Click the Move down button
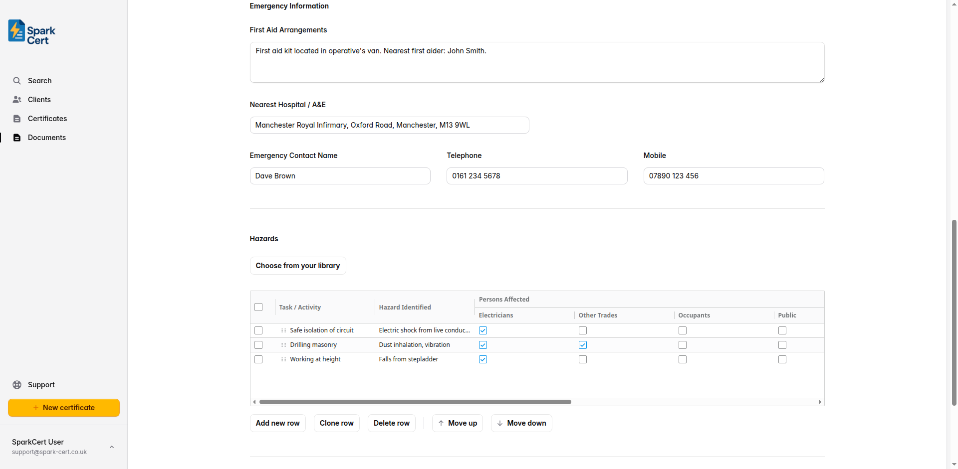Viewport: 958px width, 469px height. [x=521, y=423]
